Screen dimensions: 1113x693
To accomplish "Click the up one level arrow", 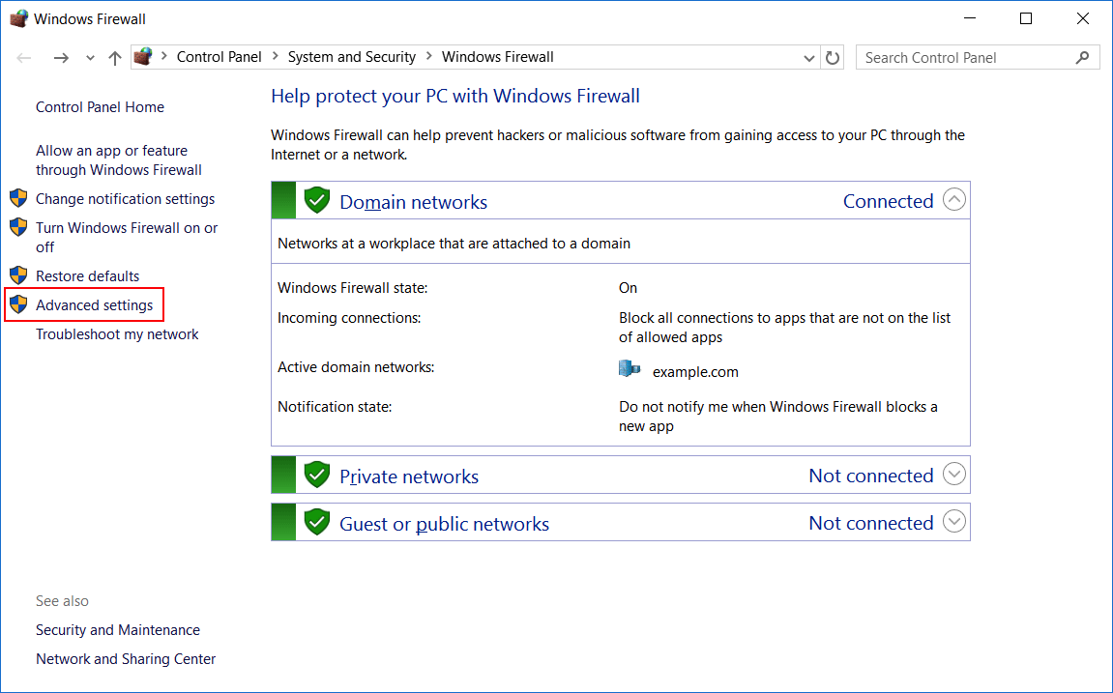I will point(115,58).
